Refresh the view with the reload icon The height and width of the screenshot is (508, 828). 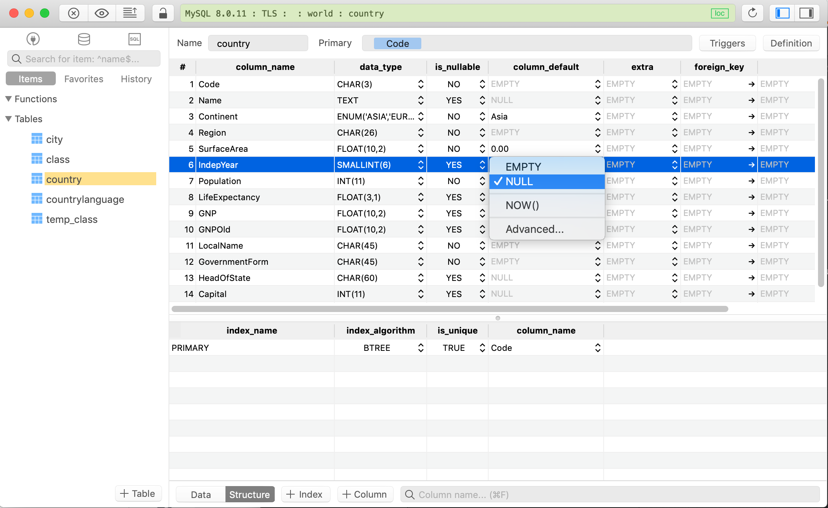pos(753,13)
